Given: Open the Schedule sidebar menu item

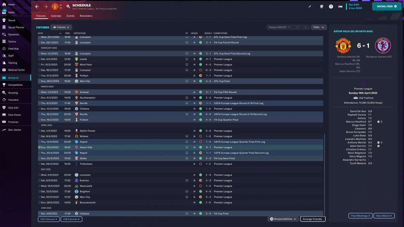Looking at the screenshot, I should tap(15, 78).
